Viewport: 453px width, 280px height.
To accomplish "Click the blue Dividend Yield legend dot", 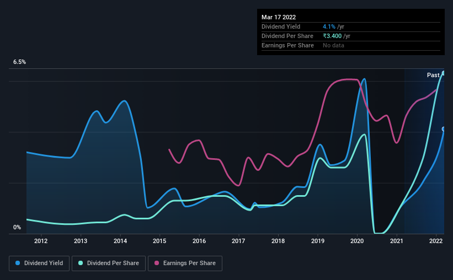I will [x=18, y=263].
